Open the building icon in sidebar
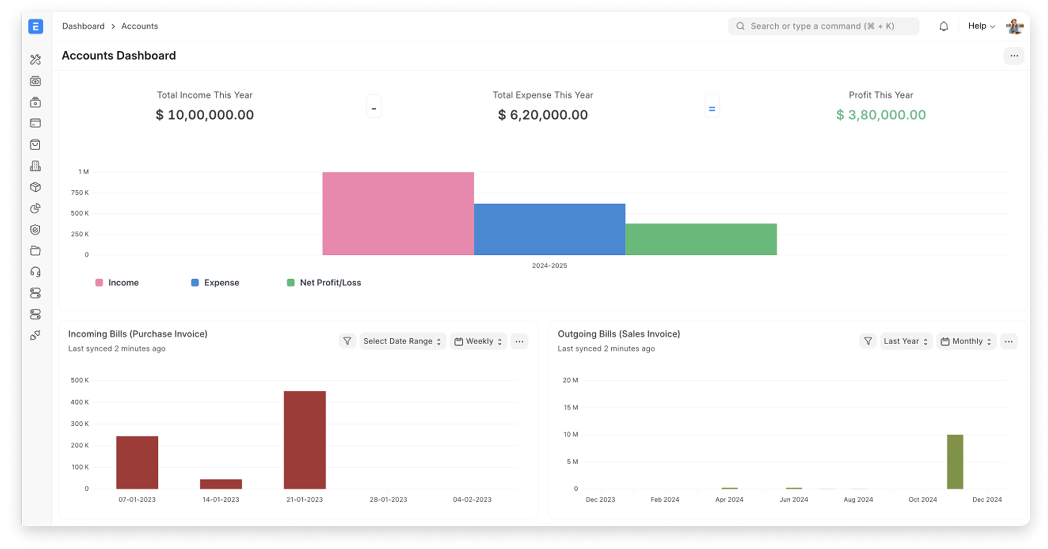 pyautogui.click(x=36, y=166)
